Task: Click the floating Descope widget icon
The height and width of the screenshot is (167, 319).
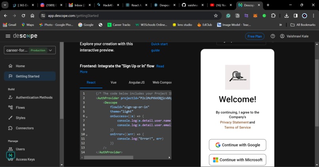Action: [x=10, y=155]
